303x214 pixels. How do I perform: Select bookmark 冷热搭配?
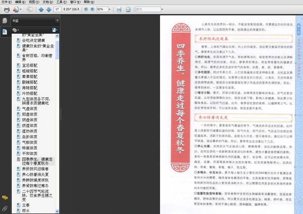(x=30, y=94)
